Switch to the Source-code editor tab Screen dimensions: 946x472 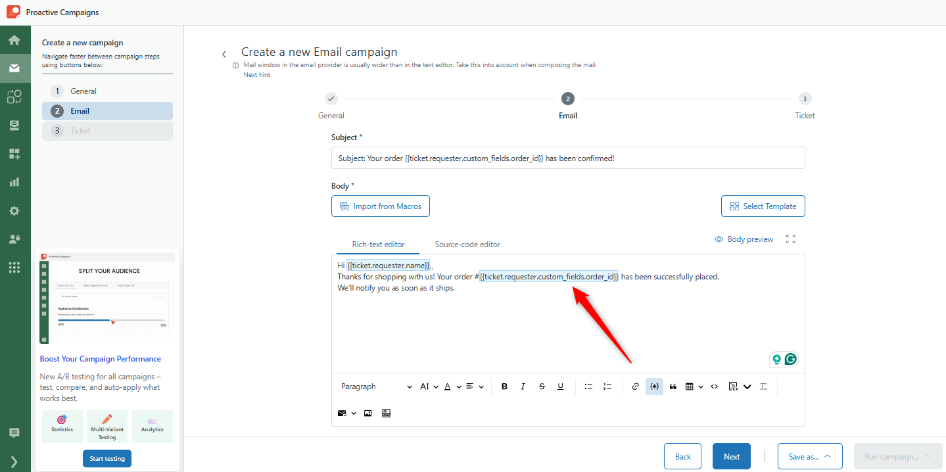pyautogui.click(x=467, y=245)
